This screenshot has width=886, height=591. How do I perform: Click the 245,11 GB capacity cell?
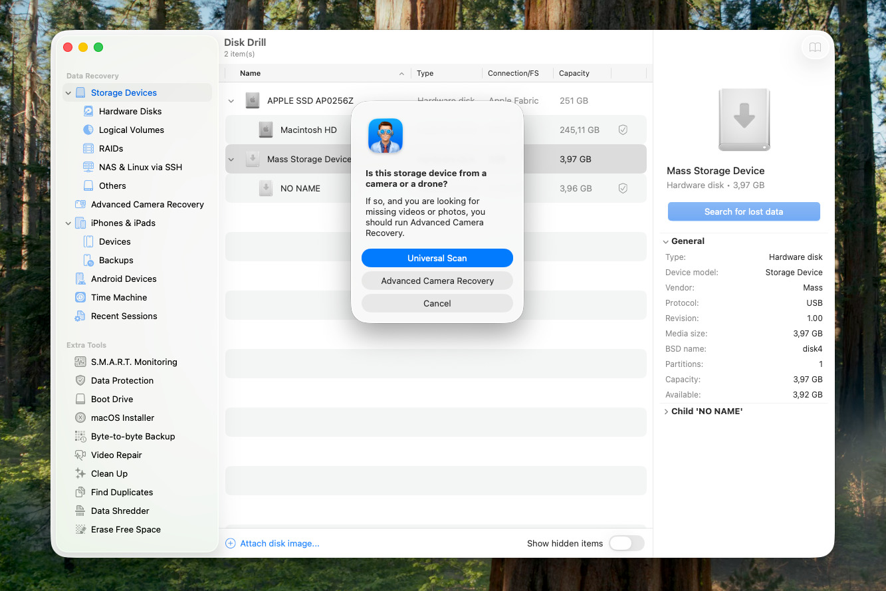coord(580,130)
